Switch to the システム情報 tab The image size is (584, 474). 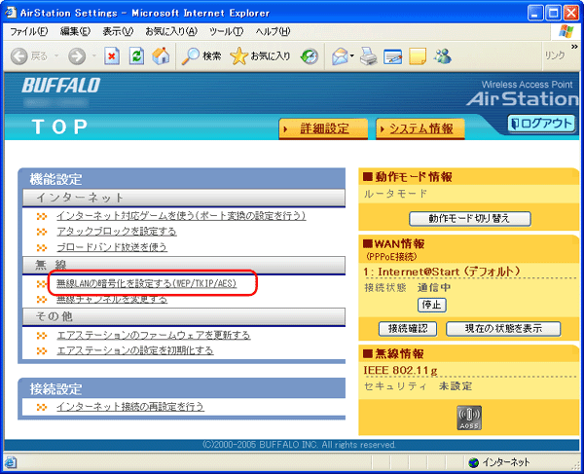[x=420, y=128]
